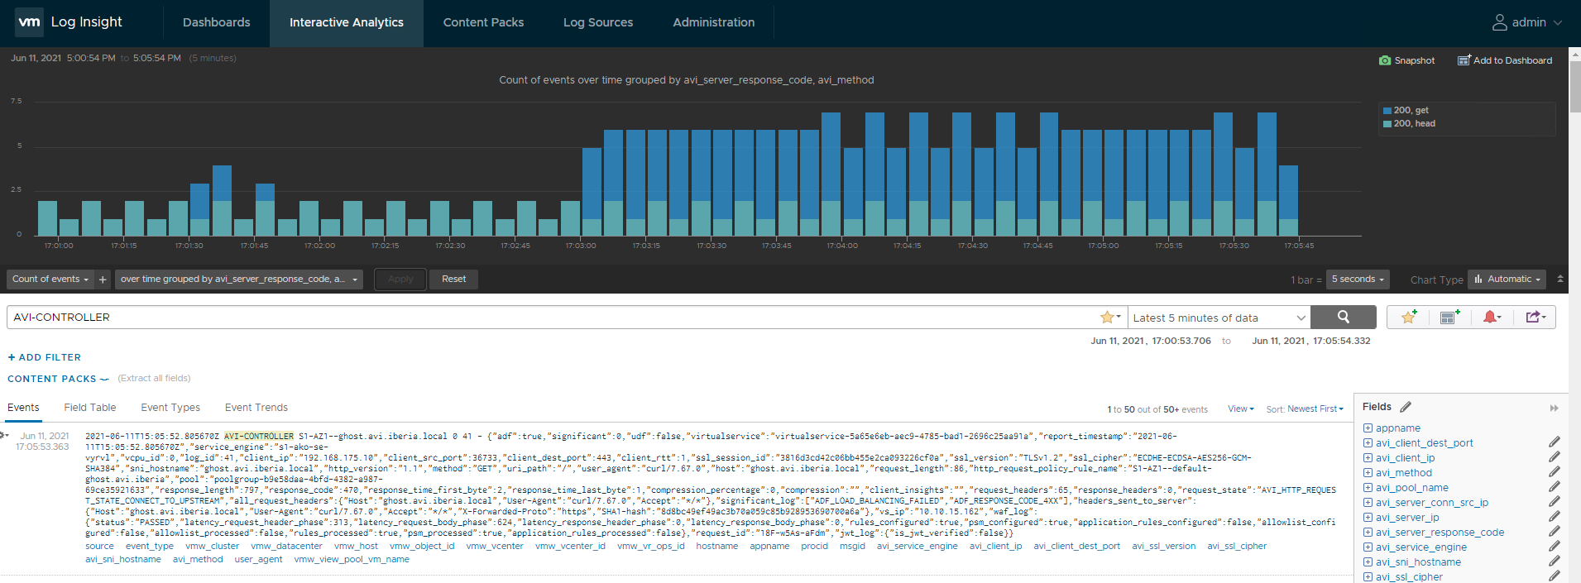The height and width of the screenshot is (583, 1581).
Task: Click vmw_cluster field link under event
Action: click(x=213, y=547)
